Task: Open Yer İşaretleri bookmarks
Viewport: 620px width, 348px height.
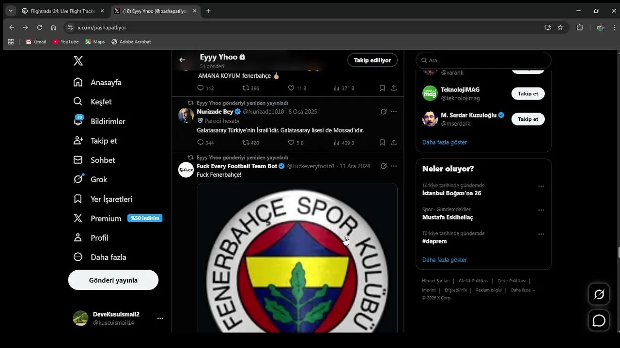Action: click(103, 199)
